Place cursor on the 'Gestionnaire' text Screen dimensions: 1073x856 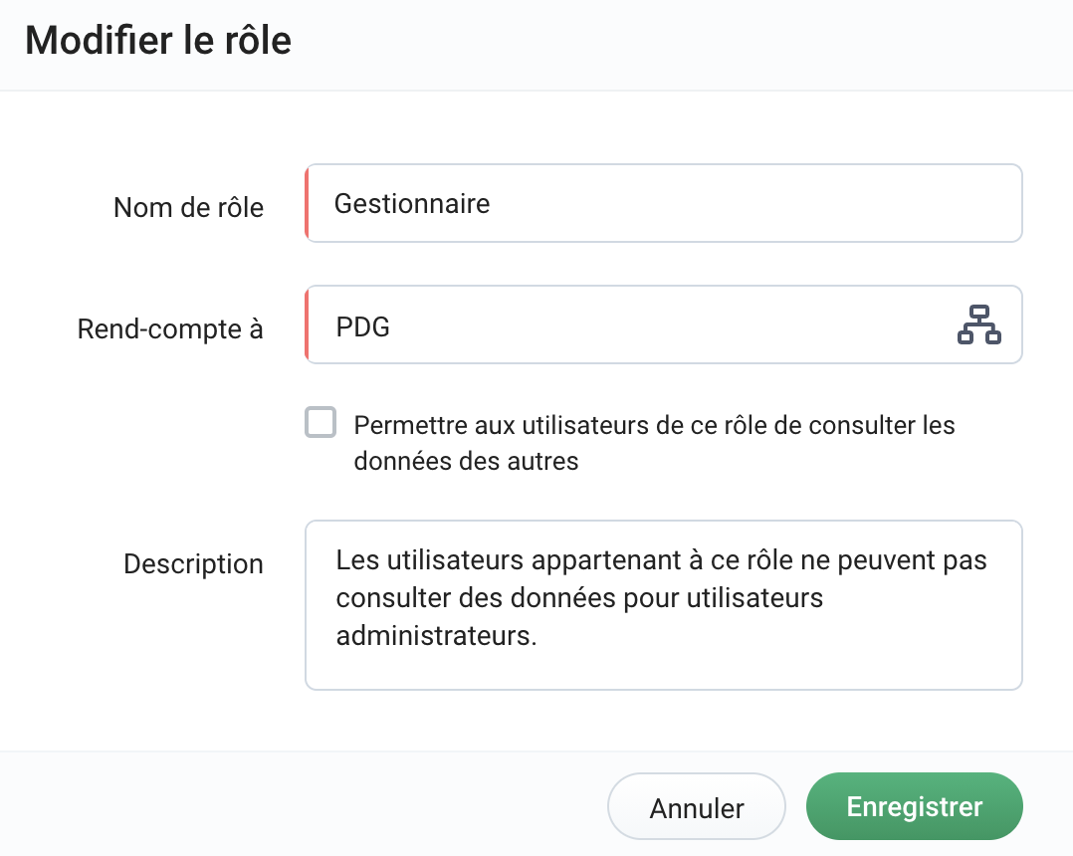click(412, 204)
